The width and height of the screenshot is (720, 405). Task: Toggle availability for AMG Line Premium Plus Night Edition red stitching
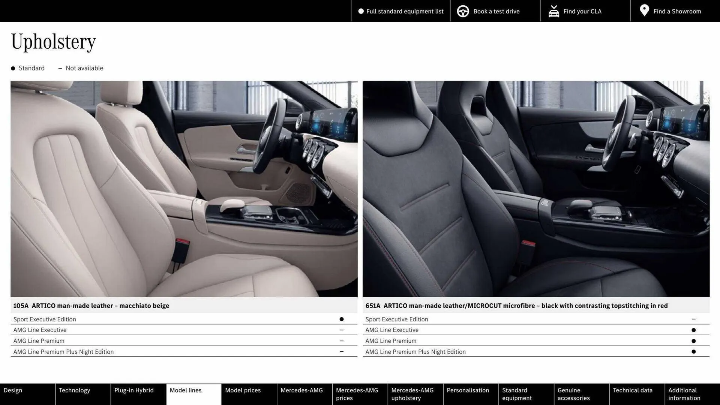[694, 351]
